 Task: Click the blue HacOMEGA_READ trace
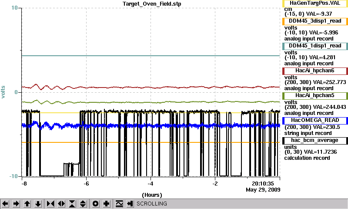(151, 126)
